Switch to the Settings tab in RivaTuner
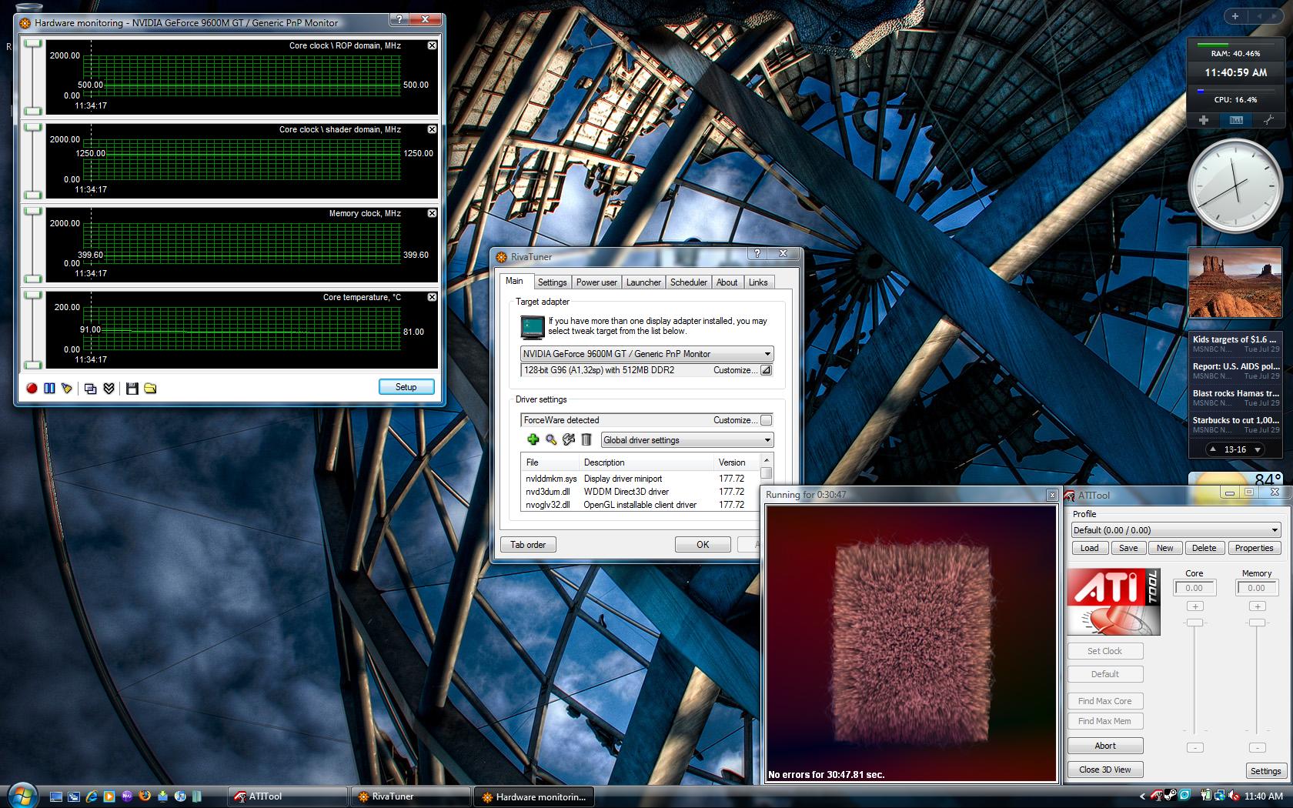 click(552, 282)
